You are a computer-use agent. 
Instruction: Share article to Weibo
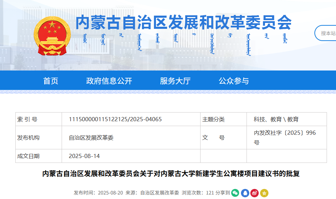coord(255,193)
